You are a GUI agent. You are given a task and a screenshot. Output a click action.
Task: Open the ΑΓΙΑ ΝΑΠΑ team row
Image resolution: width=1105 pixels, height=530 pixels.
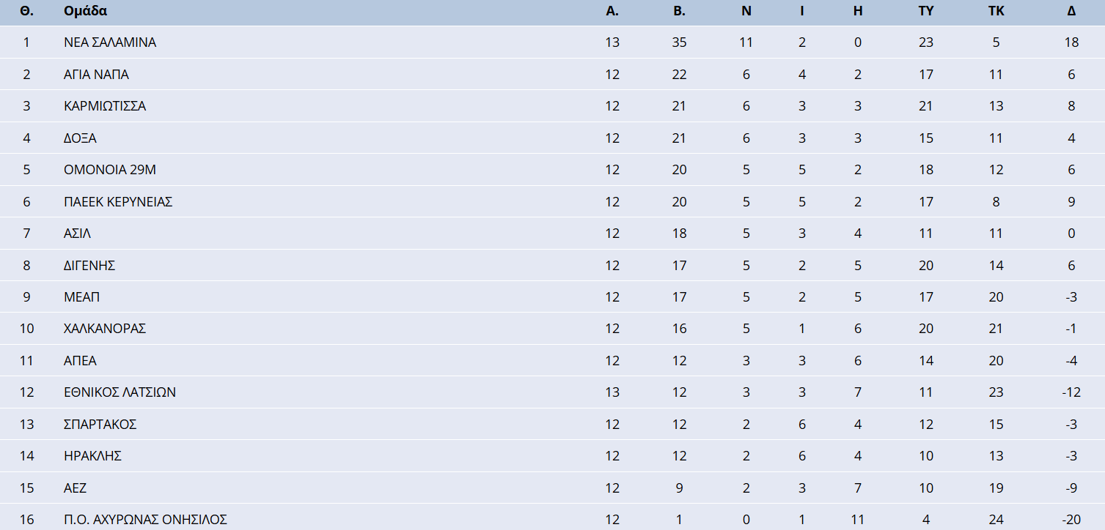click(x=96, y=75)
